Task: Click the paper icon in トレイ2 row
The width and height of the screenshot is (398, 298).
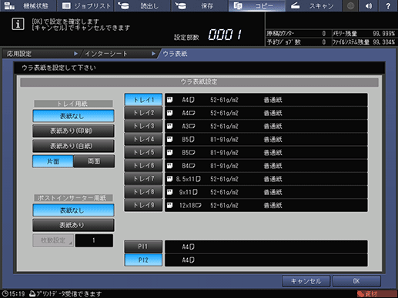Action: pos(169,113)
